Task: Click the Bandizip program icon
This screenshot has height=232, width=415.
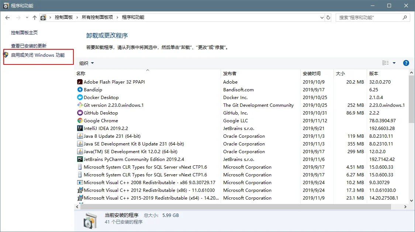Action: [80, 89]
